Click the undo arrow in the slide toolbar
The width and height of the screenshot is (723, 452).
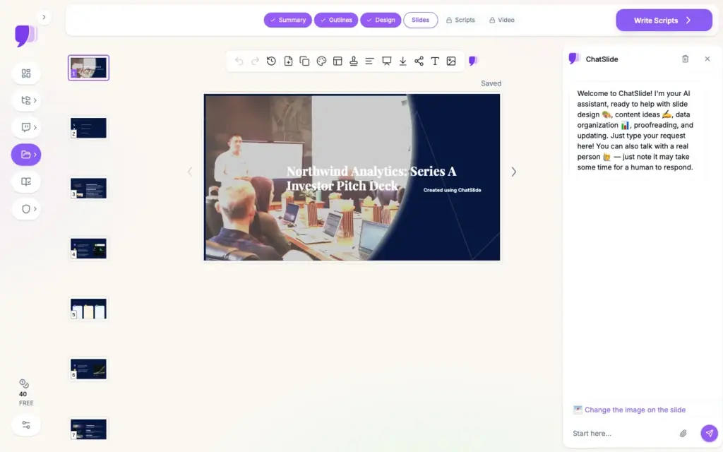(239, 61)
